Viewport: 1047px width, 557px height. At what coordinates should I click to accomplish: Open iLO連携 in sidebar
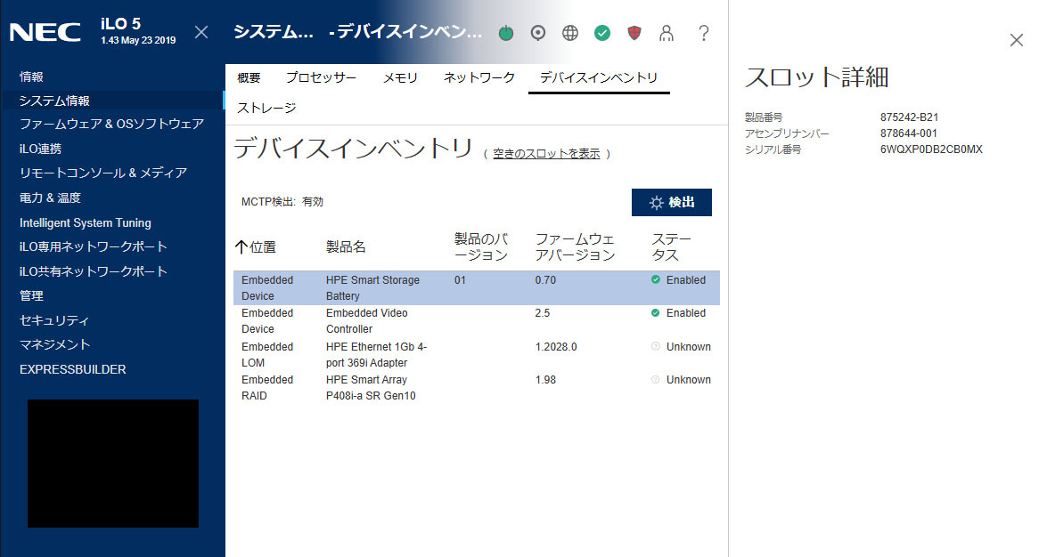[x=40, y=149]
